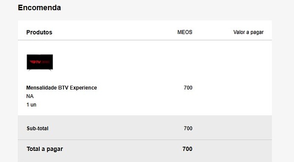Select the Encomenda heading

(39, 8)
